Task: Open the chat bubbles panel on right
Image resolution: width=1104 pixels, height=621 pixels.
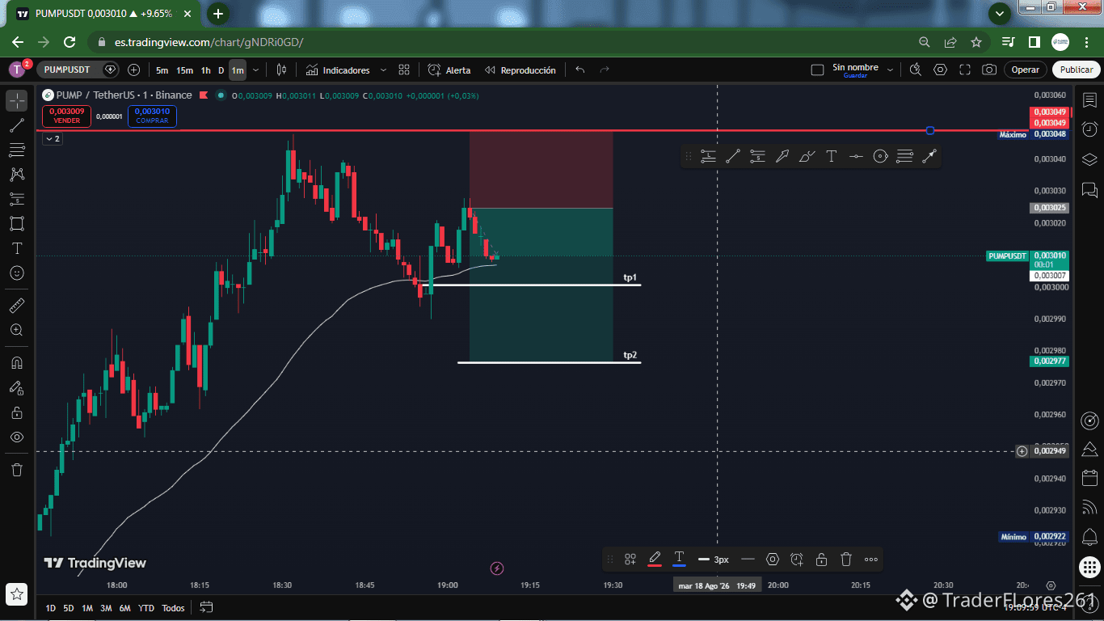Action: 1089,190
